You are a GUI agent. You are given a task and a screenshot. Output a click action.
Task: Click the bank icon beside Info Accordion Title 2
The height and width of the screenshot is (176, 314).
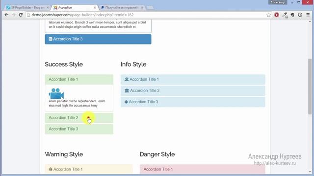pos(127,90)
